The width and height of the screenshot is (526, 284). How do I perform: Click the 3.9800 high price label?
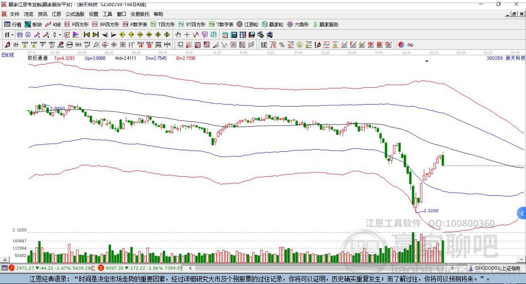pyautogui.click(x=58, y=109)
